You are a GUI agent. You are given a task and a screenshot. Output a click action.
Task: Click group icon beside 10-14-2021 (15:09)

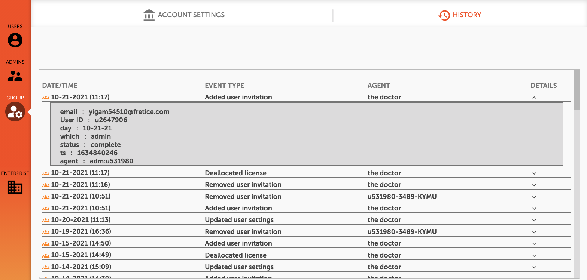(x=46, y=267)
